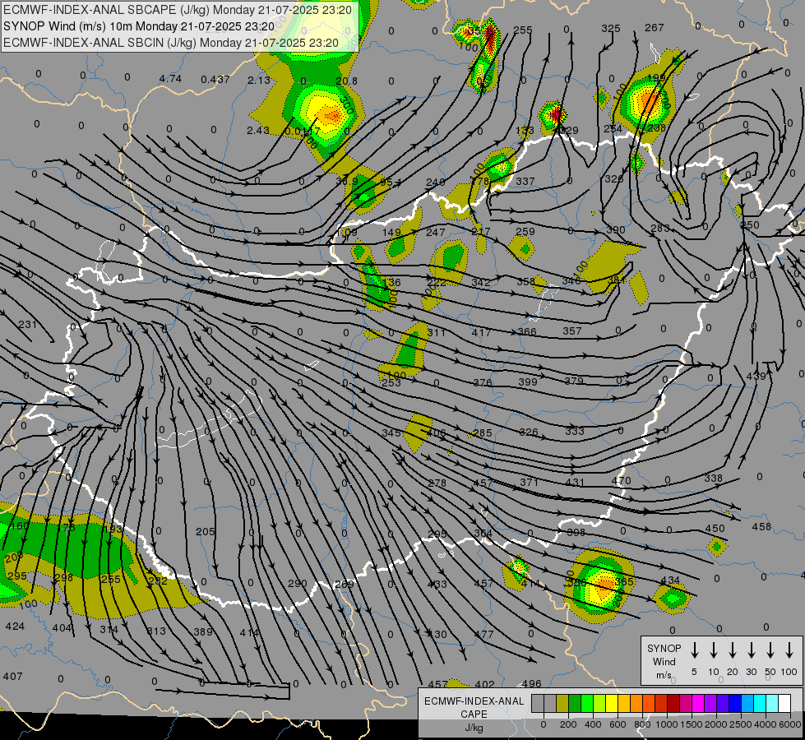Select the white CAPE legend swatch
This screenshot has width=805, height=740.
pyautogui.click(x=784, y=704)
